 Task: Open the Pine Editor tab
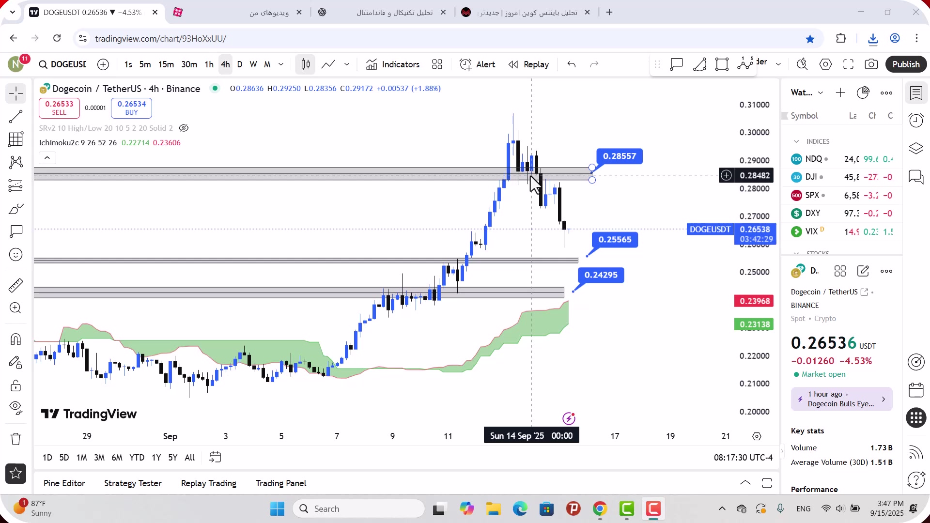click(64, 483)
